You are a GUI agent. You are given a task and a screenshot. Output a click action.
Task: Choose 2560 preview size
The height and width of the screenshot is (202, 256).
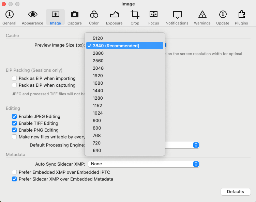point(125,61)
